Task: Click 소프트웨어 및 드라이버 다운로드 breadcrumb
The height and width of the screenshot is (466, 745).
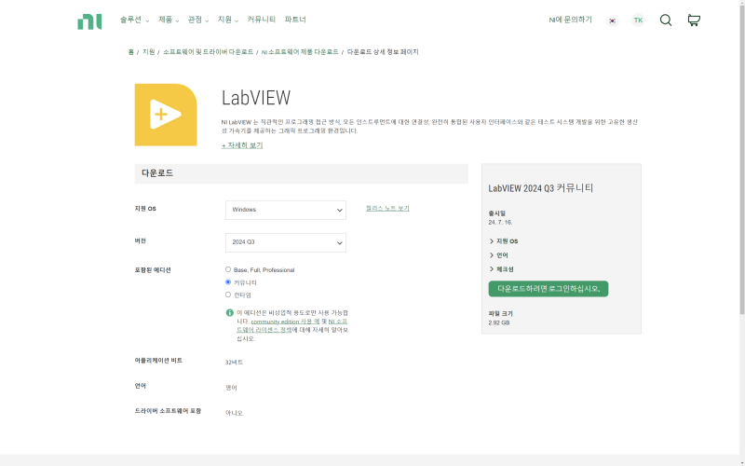Action: [x=208, y=52]
